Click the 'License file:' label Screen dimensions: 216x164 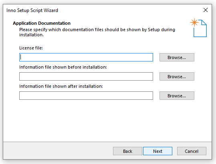coord(31,48)
